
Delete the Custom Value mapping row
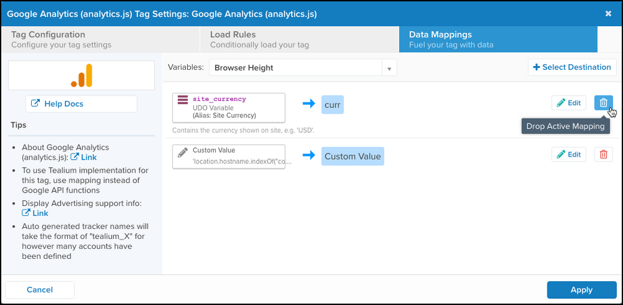pyautogui.click(x=603, y=155)
